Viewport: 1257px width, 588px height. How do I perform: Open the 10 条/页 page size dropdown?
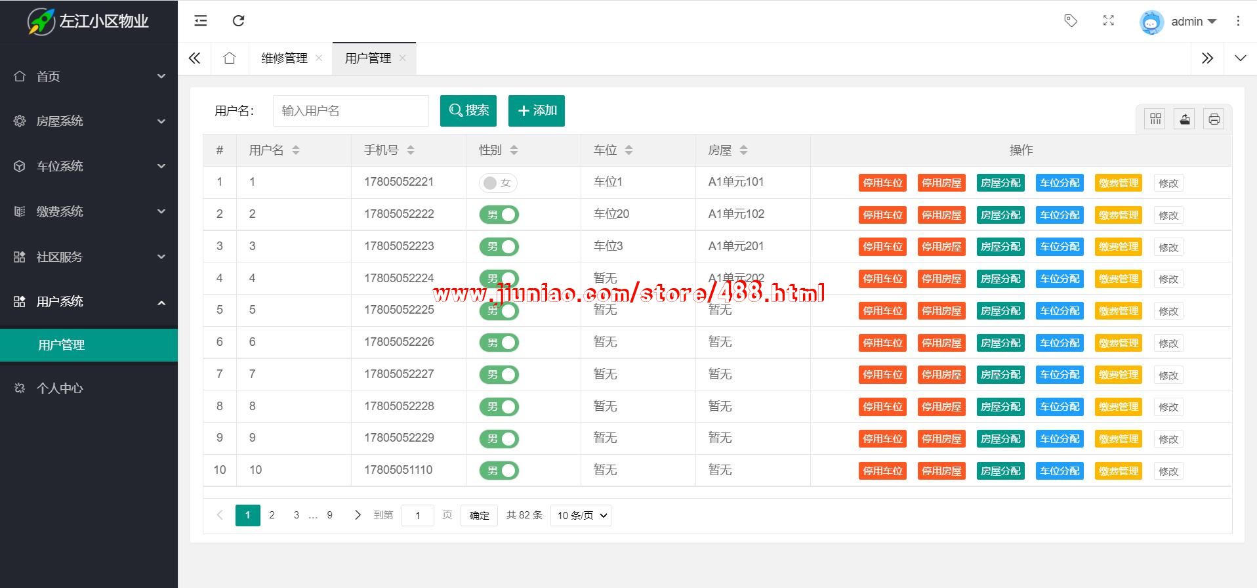[x=581, y=516]
